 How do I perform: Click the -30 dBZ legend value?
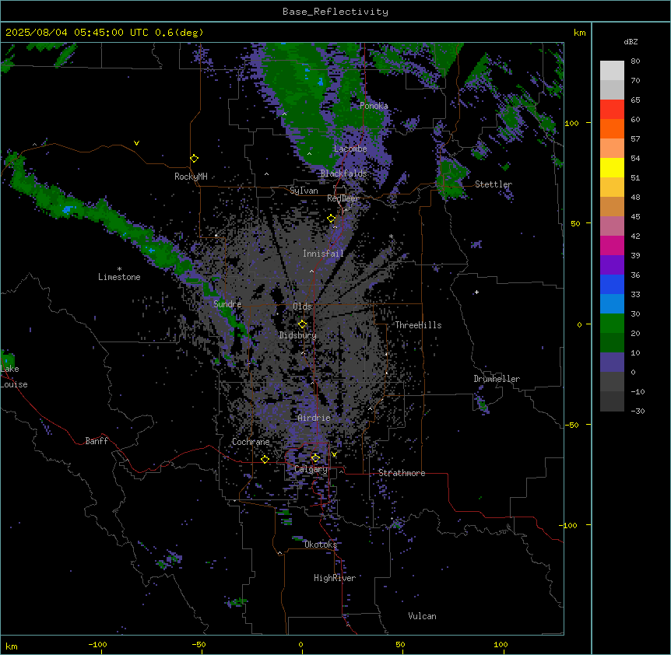[x=638, y=411]
